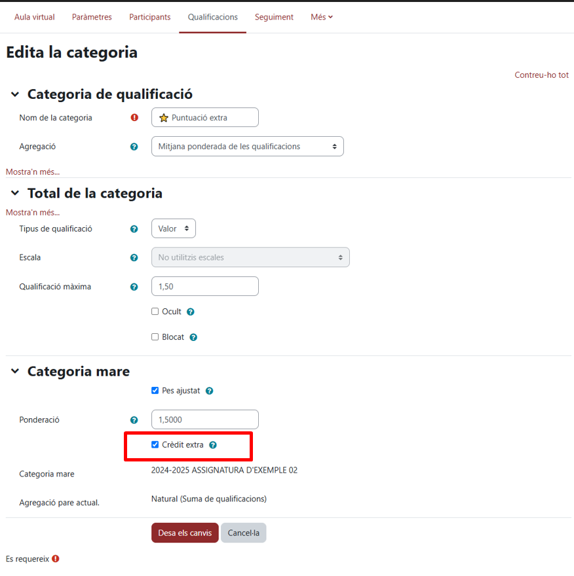
Task: Show help for Ocult option
Action: coord(191,312)
